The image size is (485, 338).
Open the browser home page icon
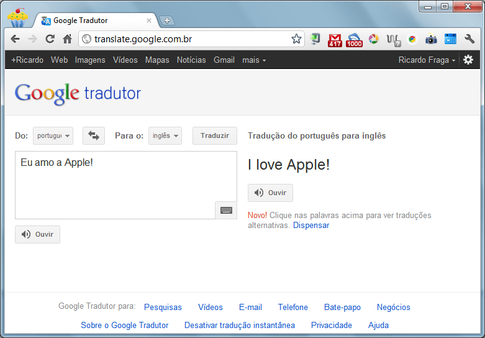click(x=68, y=39)
